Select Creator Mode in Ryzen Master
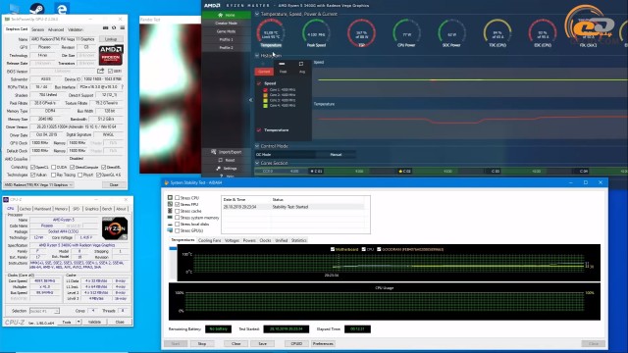The image size is (628, 353). click(226, 24)
